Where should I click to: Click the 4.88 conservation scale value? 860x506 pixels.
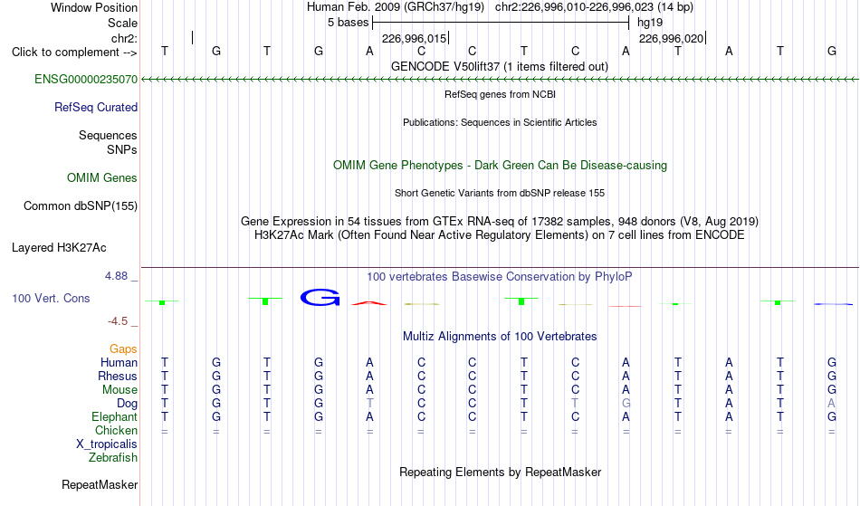(116, 276)
